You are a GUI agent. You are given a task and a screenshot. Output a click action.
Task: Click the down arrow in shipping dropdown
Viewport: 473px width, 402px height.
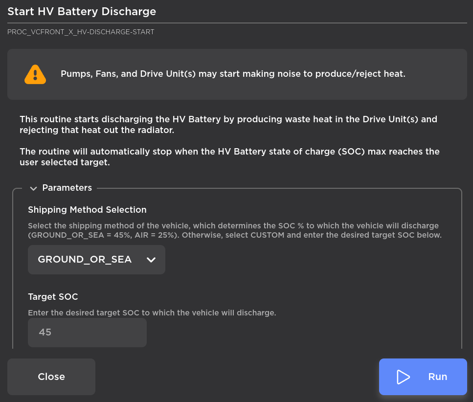tap(151, 260)
